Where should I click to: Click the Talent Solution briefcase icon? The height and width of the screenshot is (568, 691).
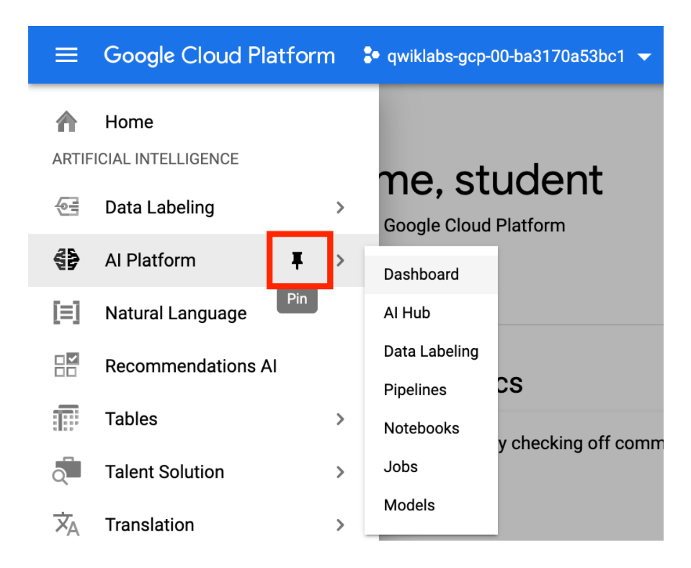point(66,471)
